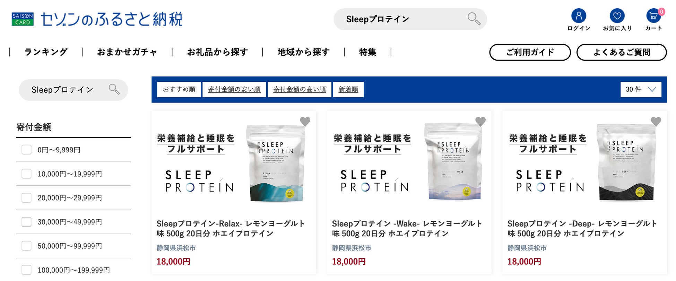The width and height of the screenshot is (676, 281).
Task: Enable the 30,000円〜49,999円 filter checkbox
Action: pos(27,222)
